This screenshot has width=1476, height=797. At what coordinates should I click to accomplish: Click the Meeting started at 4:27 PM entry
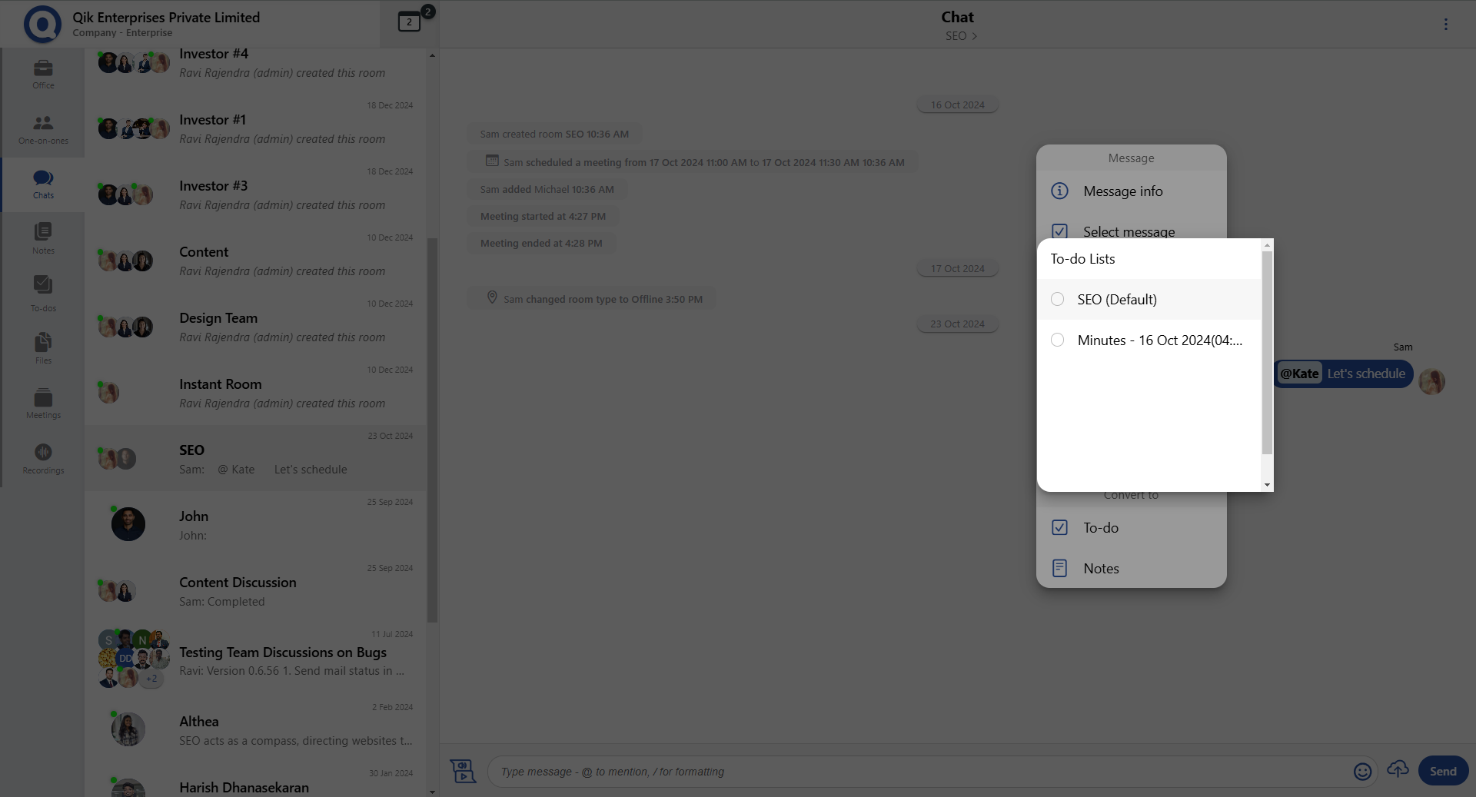[x=543, y=216]
